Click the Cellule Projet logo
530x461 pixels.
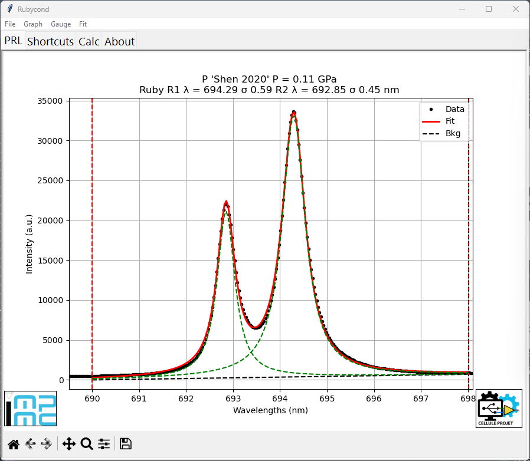click(x=499, y=409)
